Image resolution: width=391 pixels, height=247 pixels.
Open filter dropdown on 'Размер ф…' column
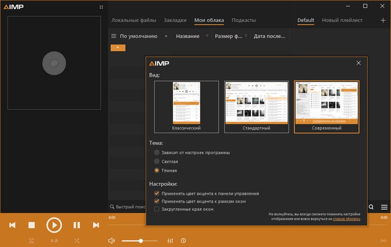[247, 36]
